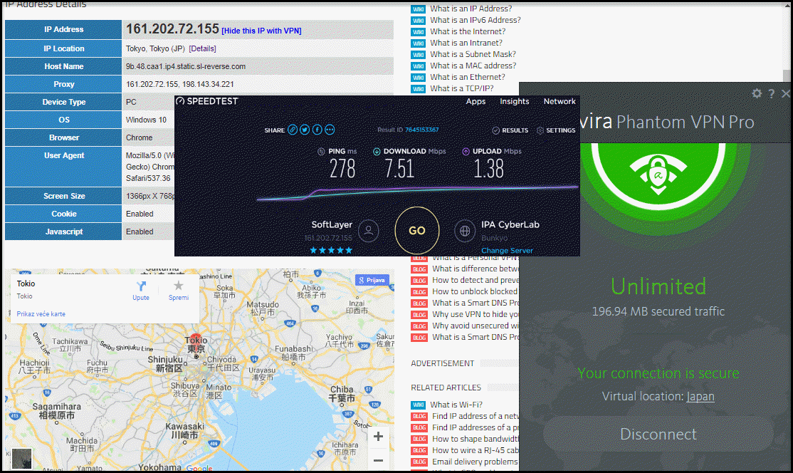Image resolution: width=793 pixels, height=473 pixels.
Task: Select the host name 9b.48.caa1.ip4.static.sl-reverse.com
Action: (x=186, y=66)
